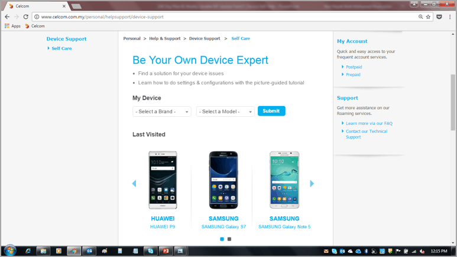Close the Celcom browser tab
Screen dimensions: 457x257
coord(64,6)
